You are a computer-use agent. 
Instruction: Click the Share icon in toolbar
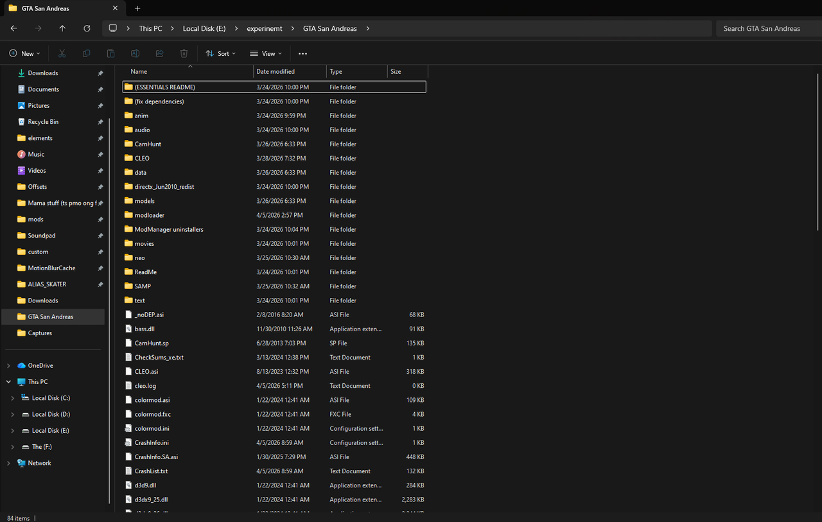(159, 53)
